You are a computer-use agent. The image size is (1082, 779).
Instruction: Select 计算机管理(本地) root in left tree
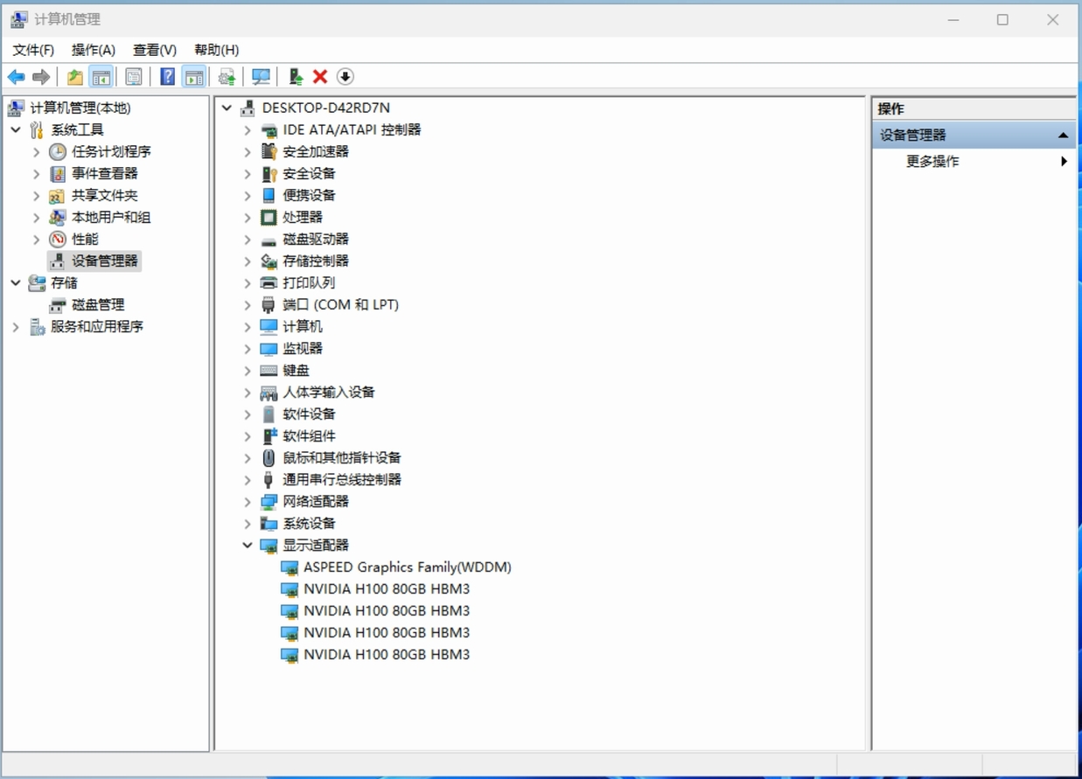80,108
